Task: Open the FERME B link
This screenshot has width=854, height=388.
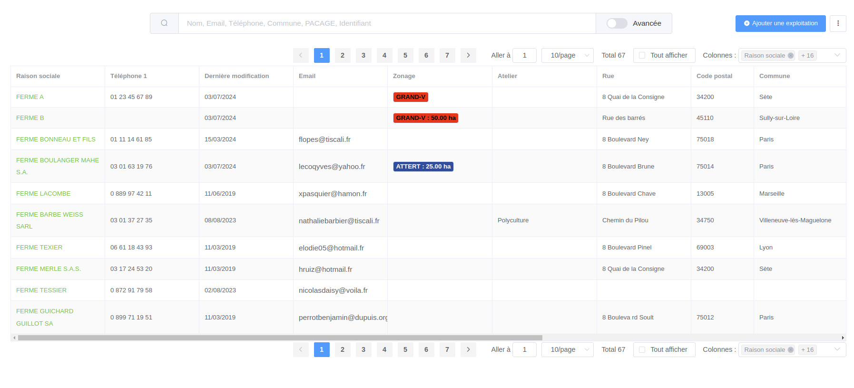Action: pyautogui.click(x=30, y=118)
